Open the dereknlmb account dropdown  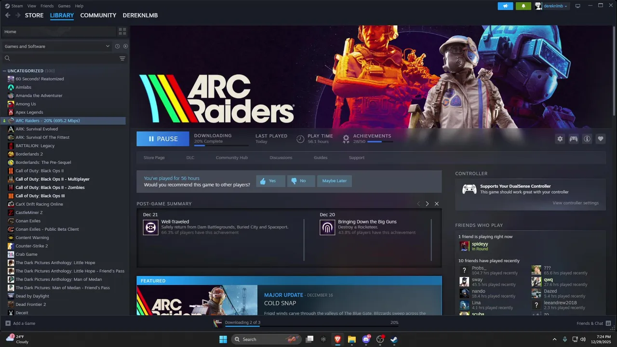[551, 6]
